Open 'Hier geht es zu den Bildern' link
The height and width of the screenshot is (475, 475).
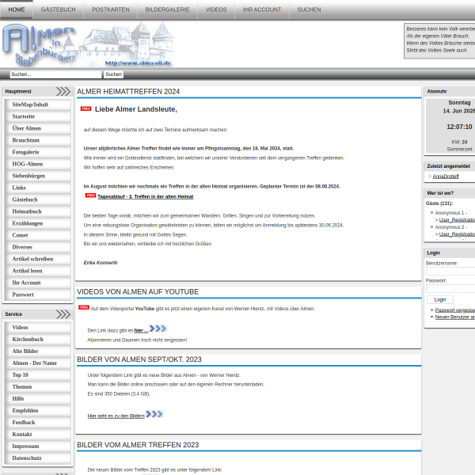[116, 416]
